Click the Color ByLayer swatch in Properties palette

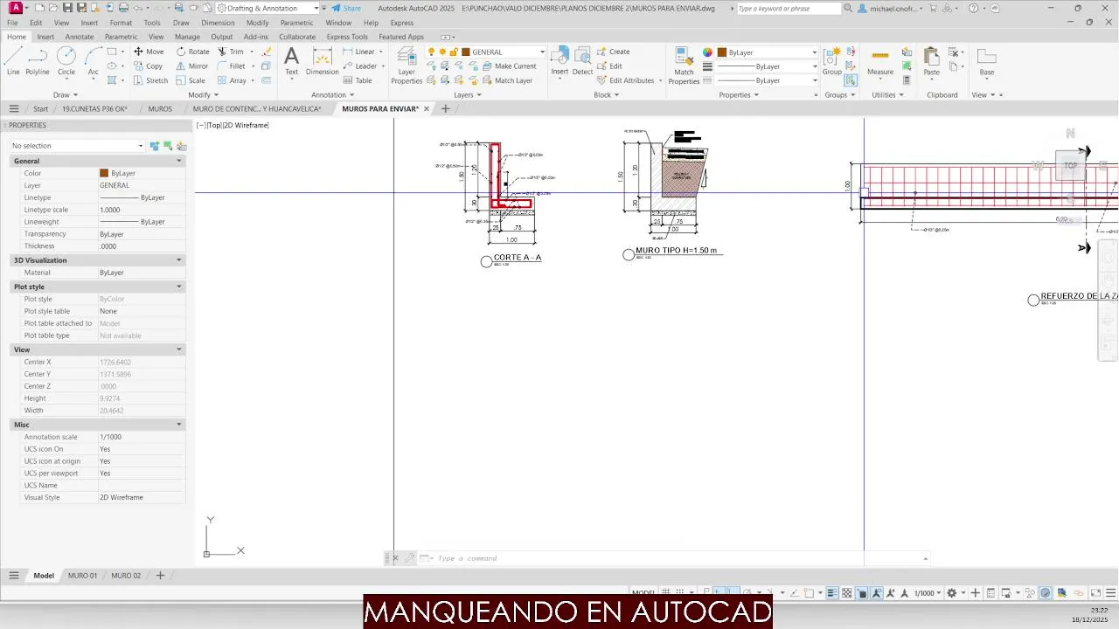pos(104,173)
